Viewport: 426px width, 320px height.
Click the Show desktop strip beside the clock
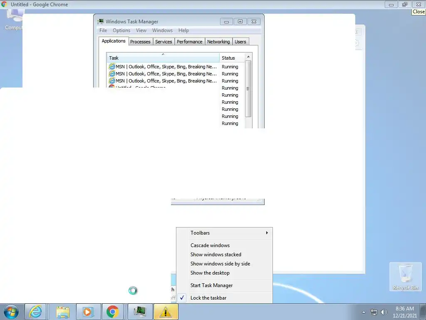click(423, 312)
